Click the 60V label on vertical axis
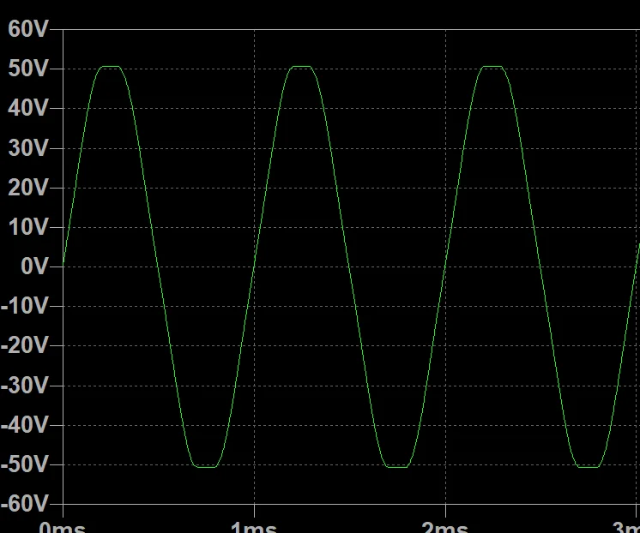Image resolution: width=640 pixels, height=533 pixels. pos(28,29)
